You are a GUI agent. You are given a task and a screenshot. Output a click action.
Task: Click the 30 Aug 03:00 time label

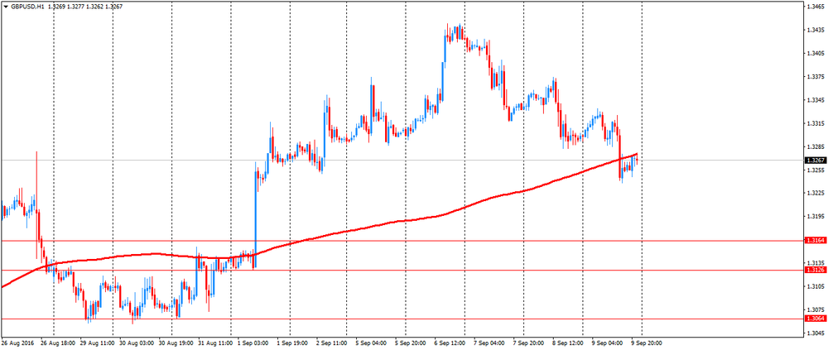click(x=137, y=343)
